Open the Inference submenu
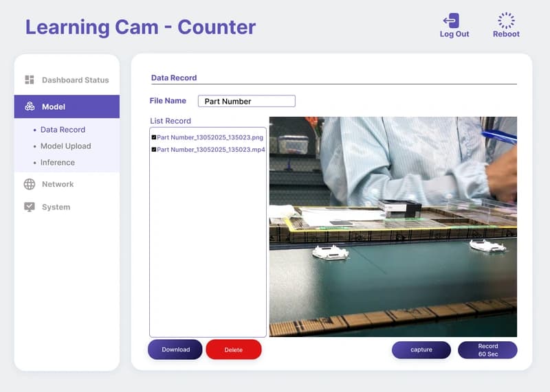The height and width of the screenshot is (392, 550). 58,163
